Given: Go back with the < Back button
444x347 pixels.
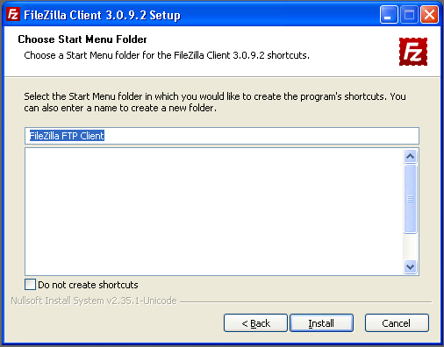Looking at the screenshot, I should 255,323.
